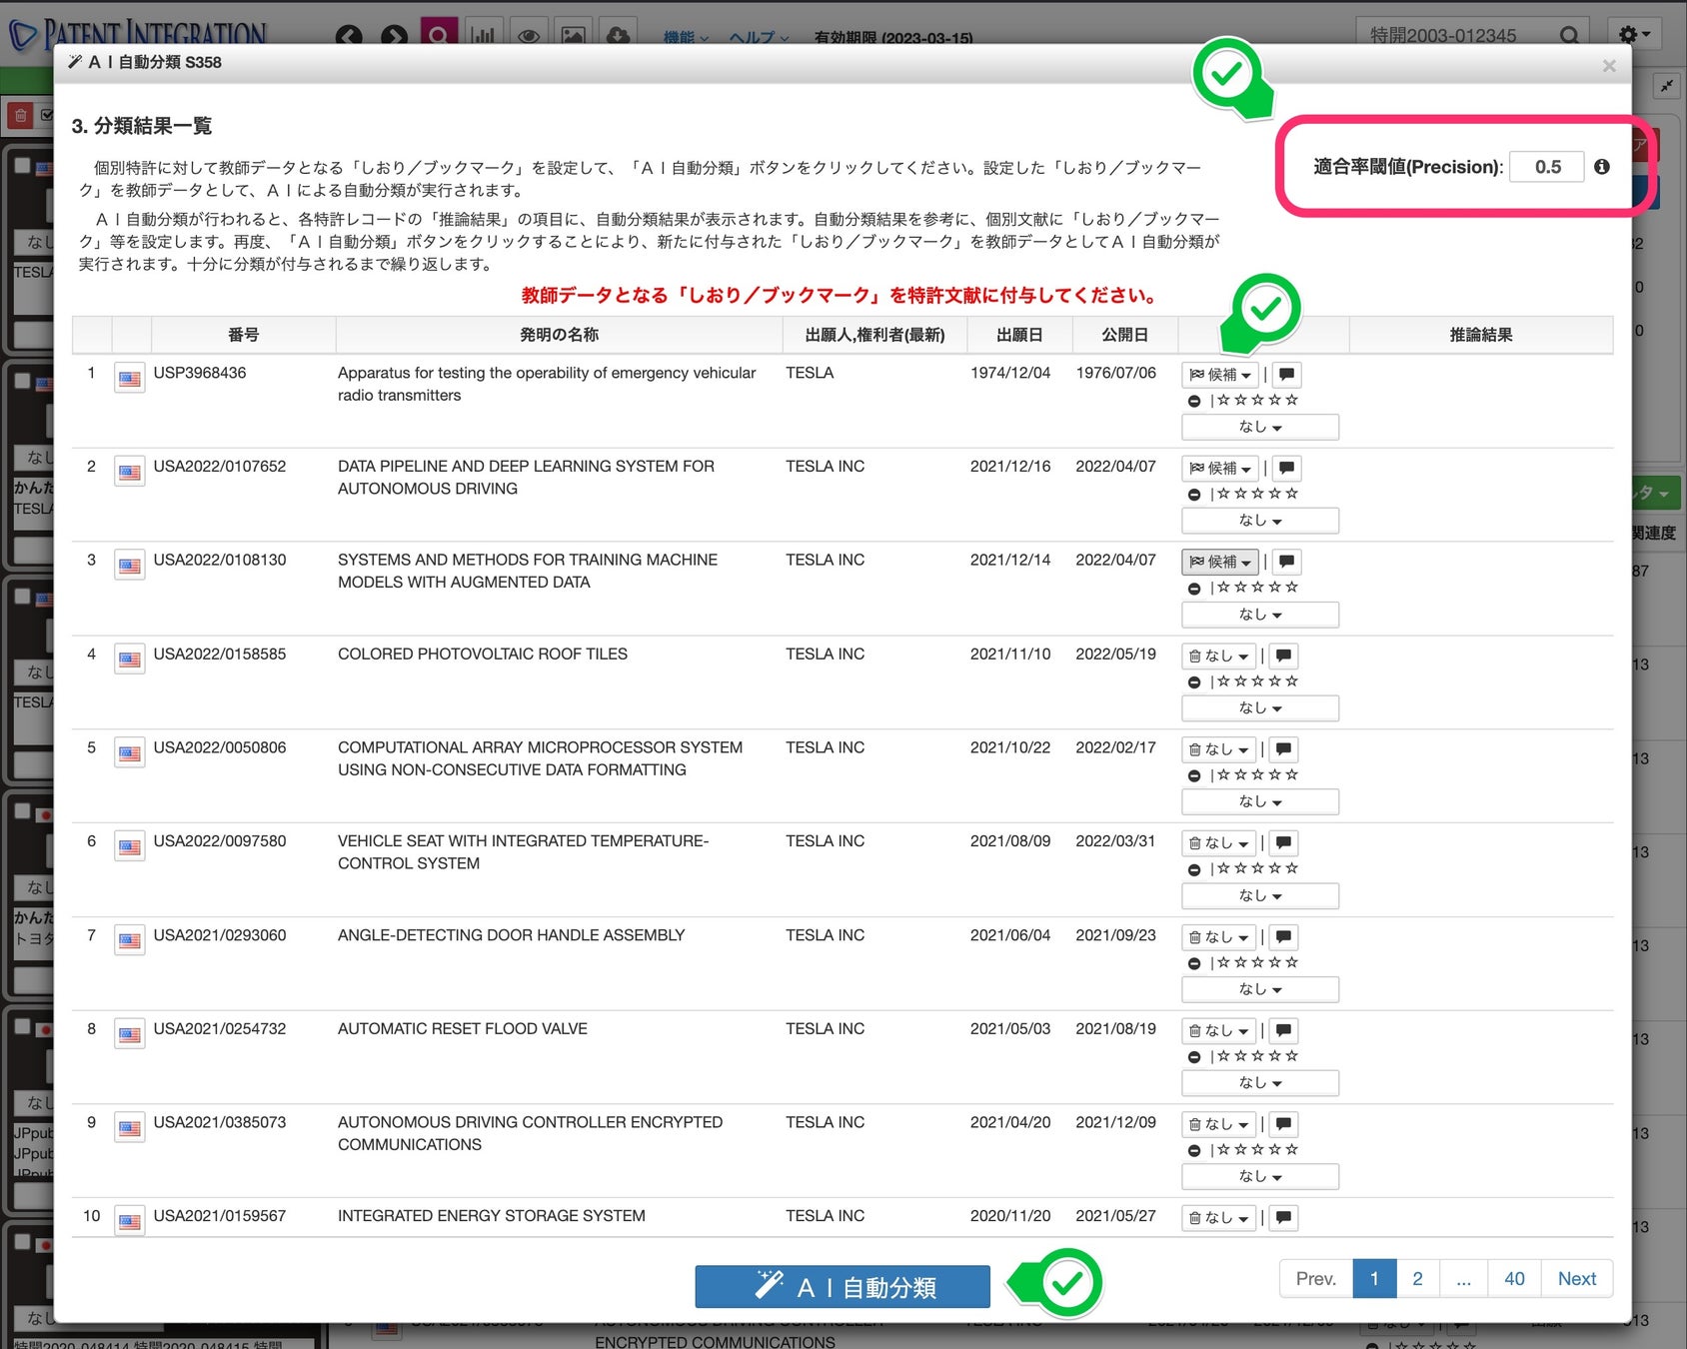Open comment for patent USP3968436
This screenshot has width=1687, height=1349.
pyautogui.click(x=1287, y=375)
